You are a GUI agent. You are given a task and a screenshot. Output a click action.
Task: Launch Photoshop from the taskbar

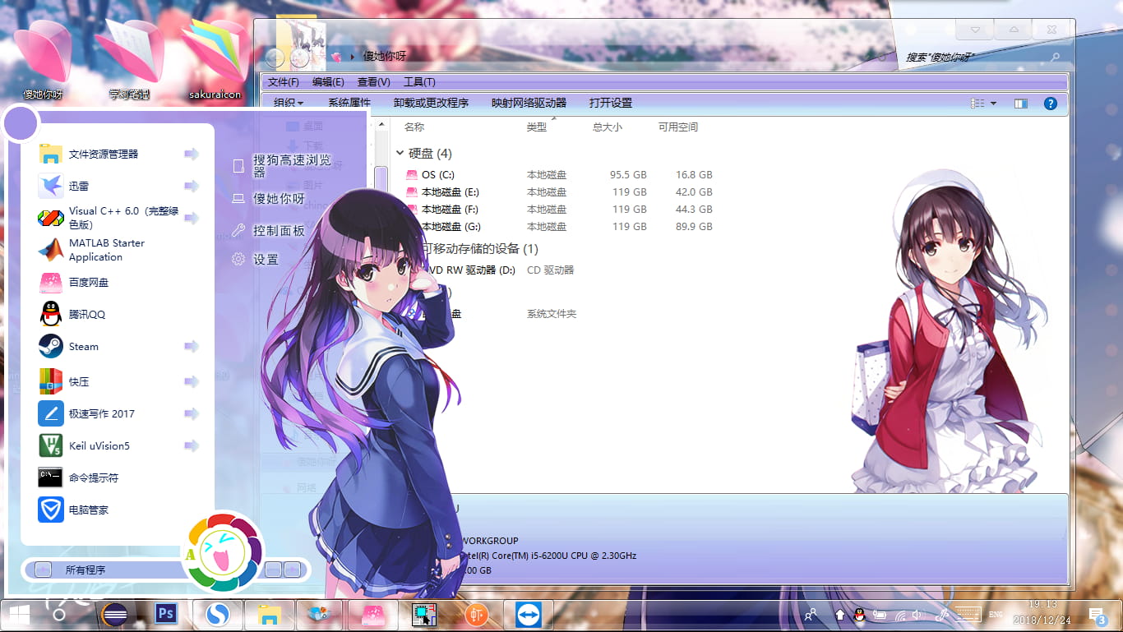166,614
